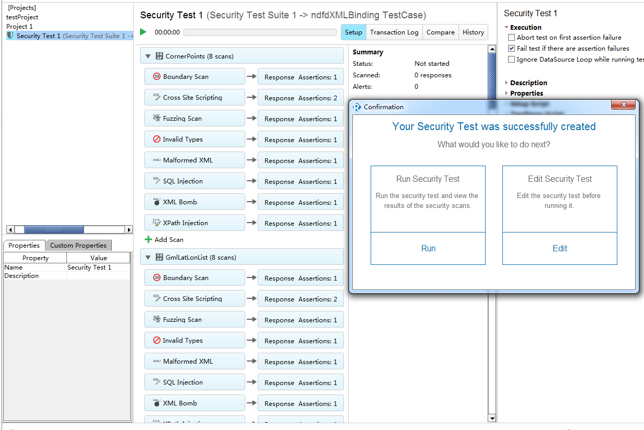Click the green Run test play icon

coord(143,32)
